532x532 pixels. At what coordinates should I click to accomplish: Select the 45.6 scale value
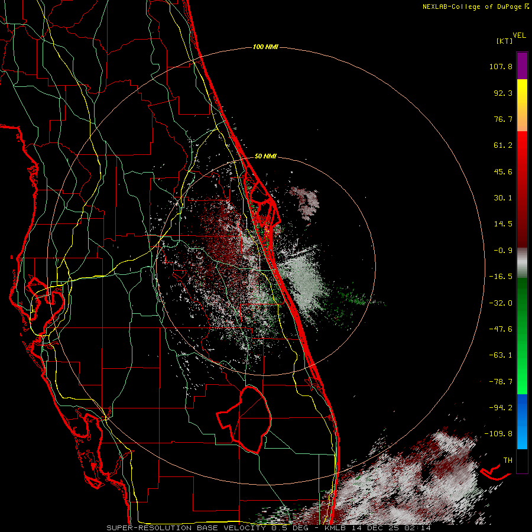click(503, 171)
